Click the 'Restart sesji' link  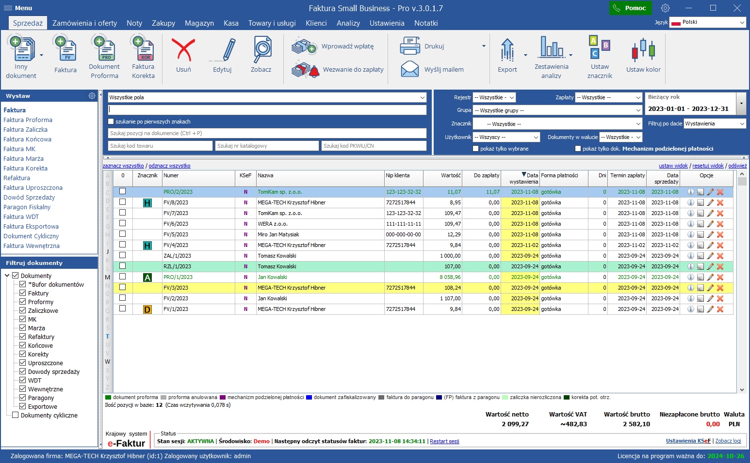(444, 441)
